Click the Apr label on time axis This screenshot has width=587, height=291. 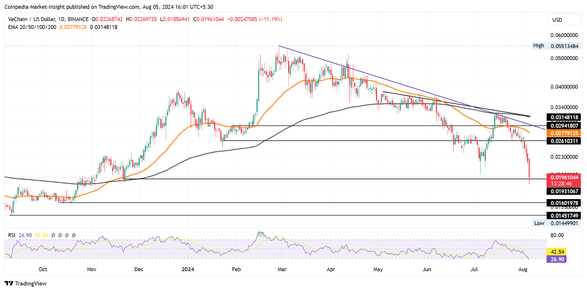(331, 269)
